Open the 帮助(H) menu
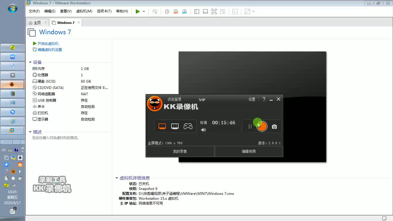 pyautogui.click(x=122, y=11)
